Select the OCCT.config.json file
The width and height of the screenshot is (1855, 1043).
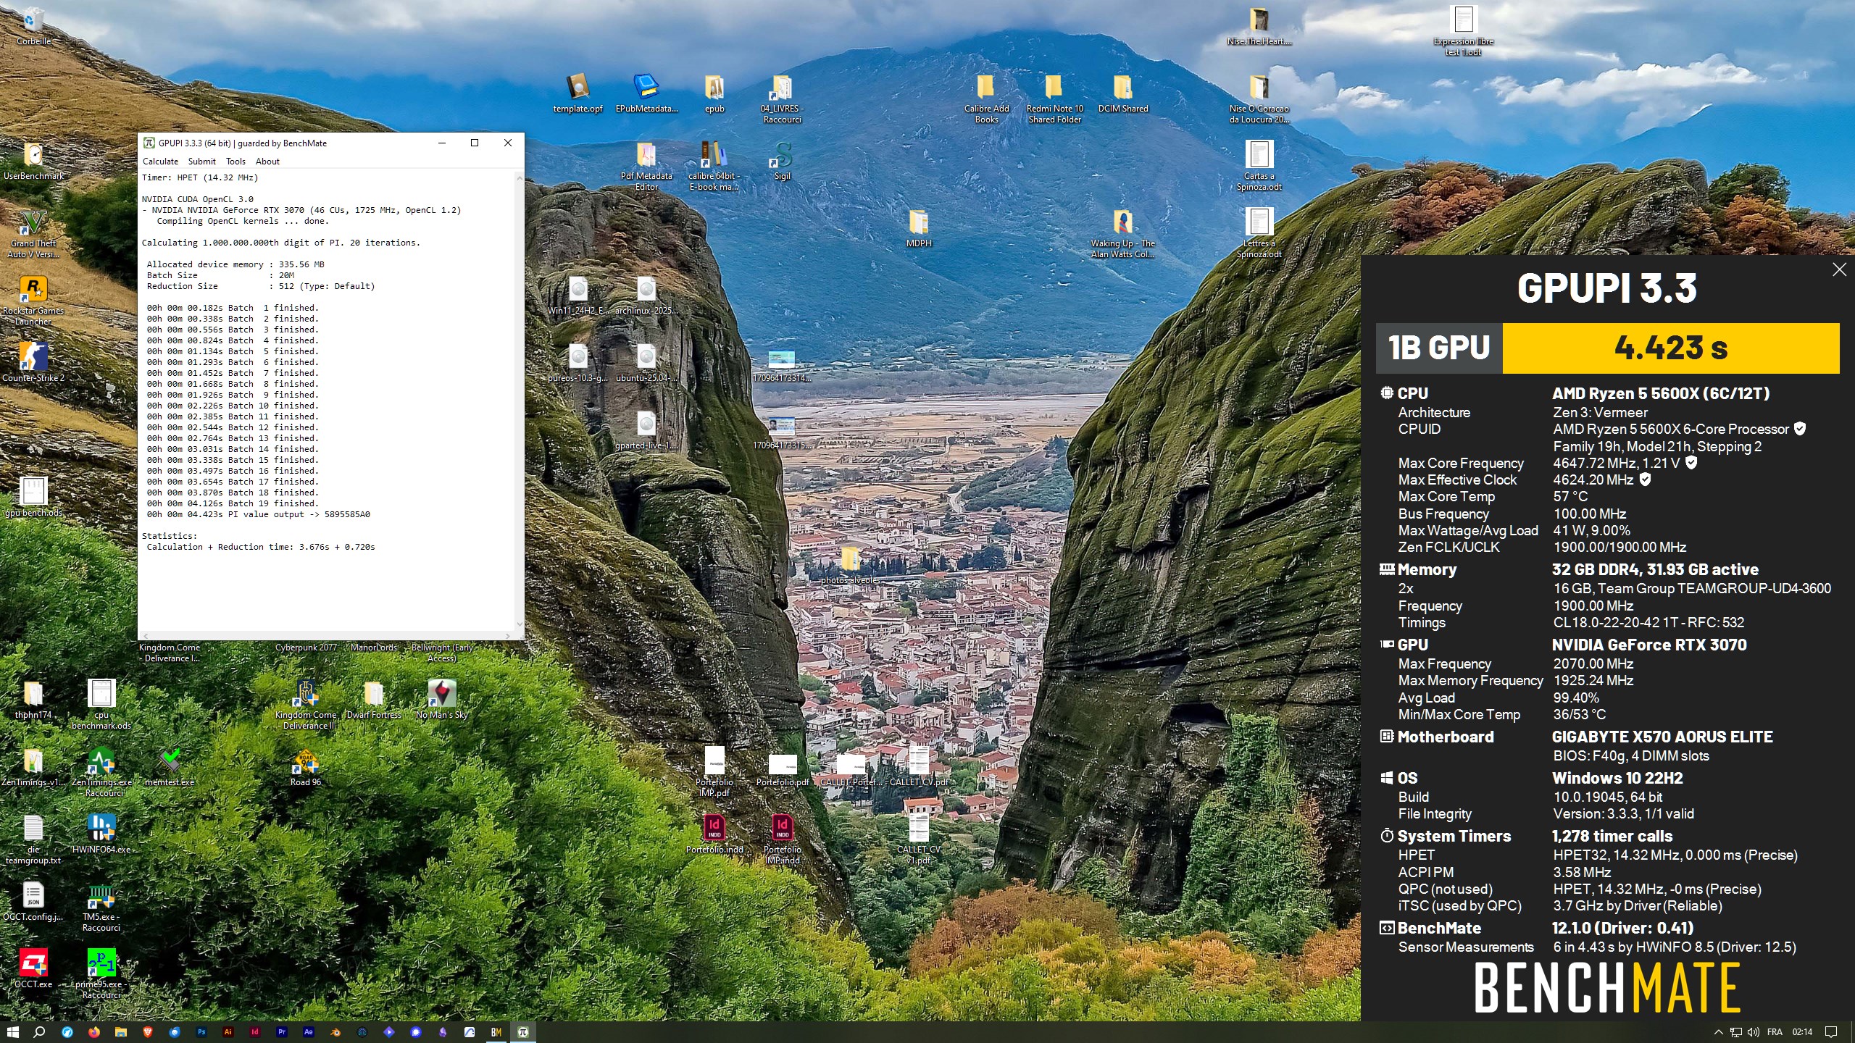[33, 901]
